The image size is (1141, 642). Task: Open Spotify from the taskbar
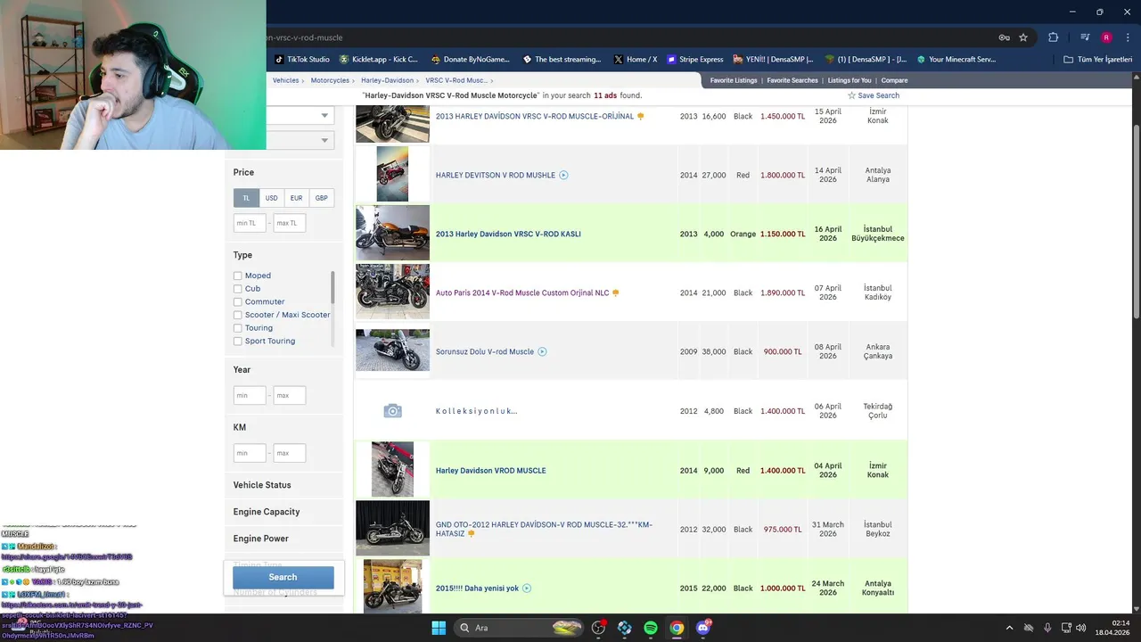tap(651, 628)
